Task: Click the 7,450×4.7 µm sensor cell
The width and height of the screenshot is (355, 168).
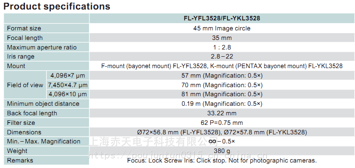Action: point(68,85)
